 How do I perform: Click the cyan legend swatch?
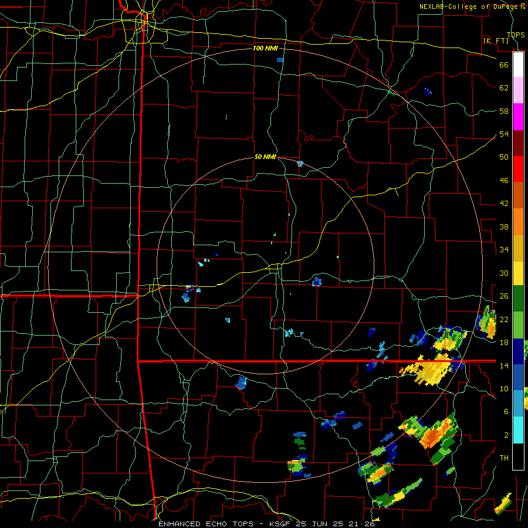518,430
